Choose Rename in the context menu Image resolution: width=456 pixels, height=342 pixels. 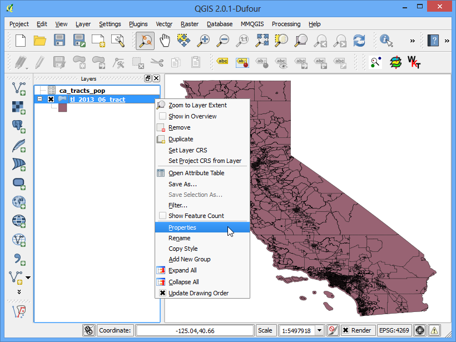[x=202, y=238]
